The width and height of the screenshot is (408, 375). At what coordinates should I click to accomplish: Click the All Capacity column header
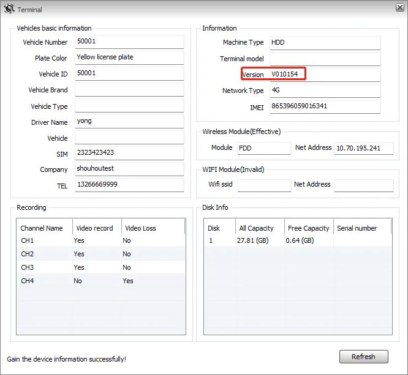click(260, 228)
